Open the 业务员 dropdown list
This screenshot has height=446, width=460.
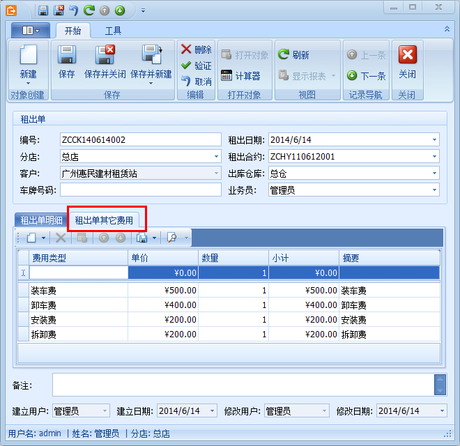click(x=434, y=190)
